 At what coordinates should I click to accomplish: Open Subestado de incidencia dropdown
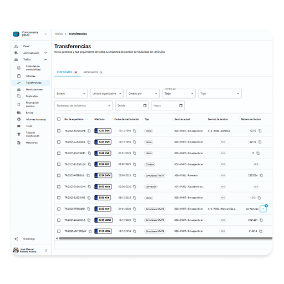83,105
